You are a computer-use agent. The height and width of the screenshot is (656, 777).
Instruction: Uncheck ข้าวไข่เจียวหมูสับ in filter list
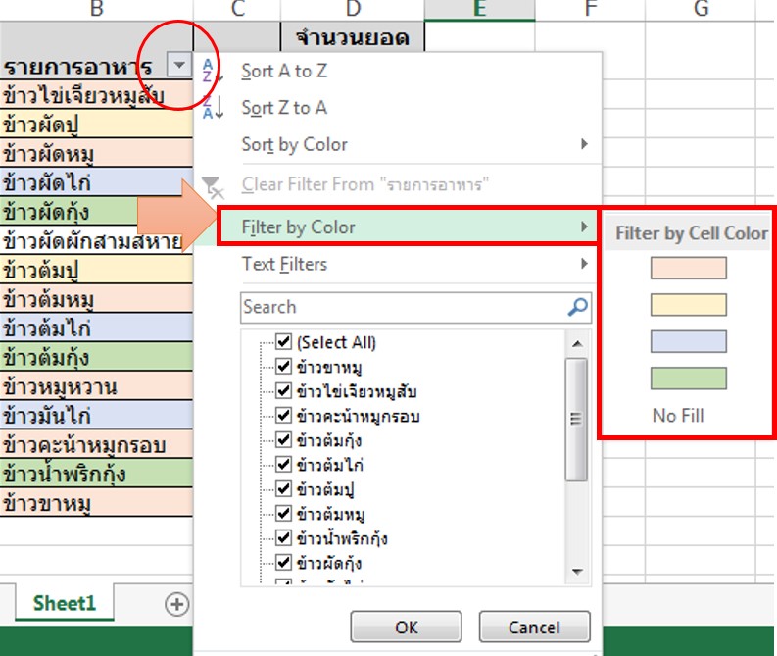pyautogui.click(x=283, y=391)
